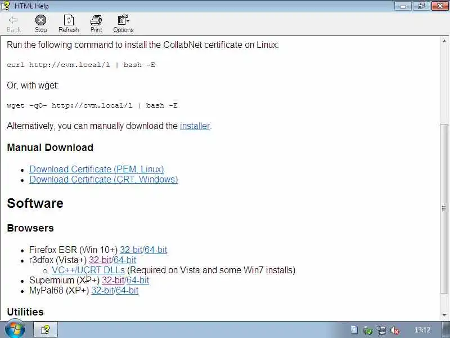Open the network tray icon
This screenshot has height=338, width=450.
381,330
